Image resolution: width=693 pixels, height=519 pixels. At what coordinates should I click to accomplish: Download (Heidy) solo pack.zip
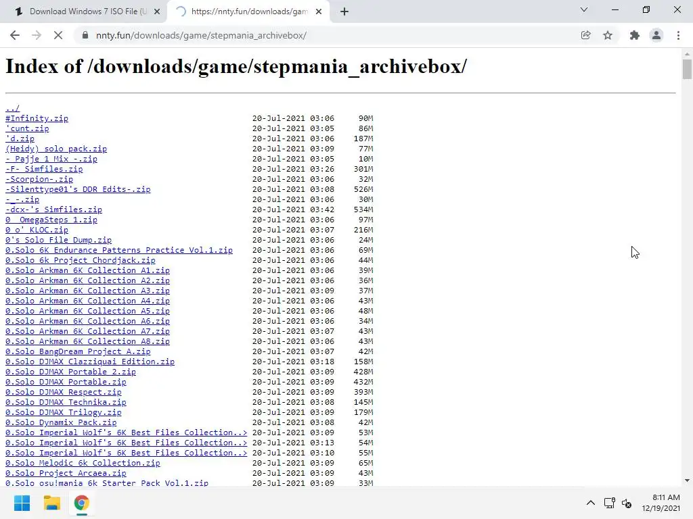[x=56, y=149]
